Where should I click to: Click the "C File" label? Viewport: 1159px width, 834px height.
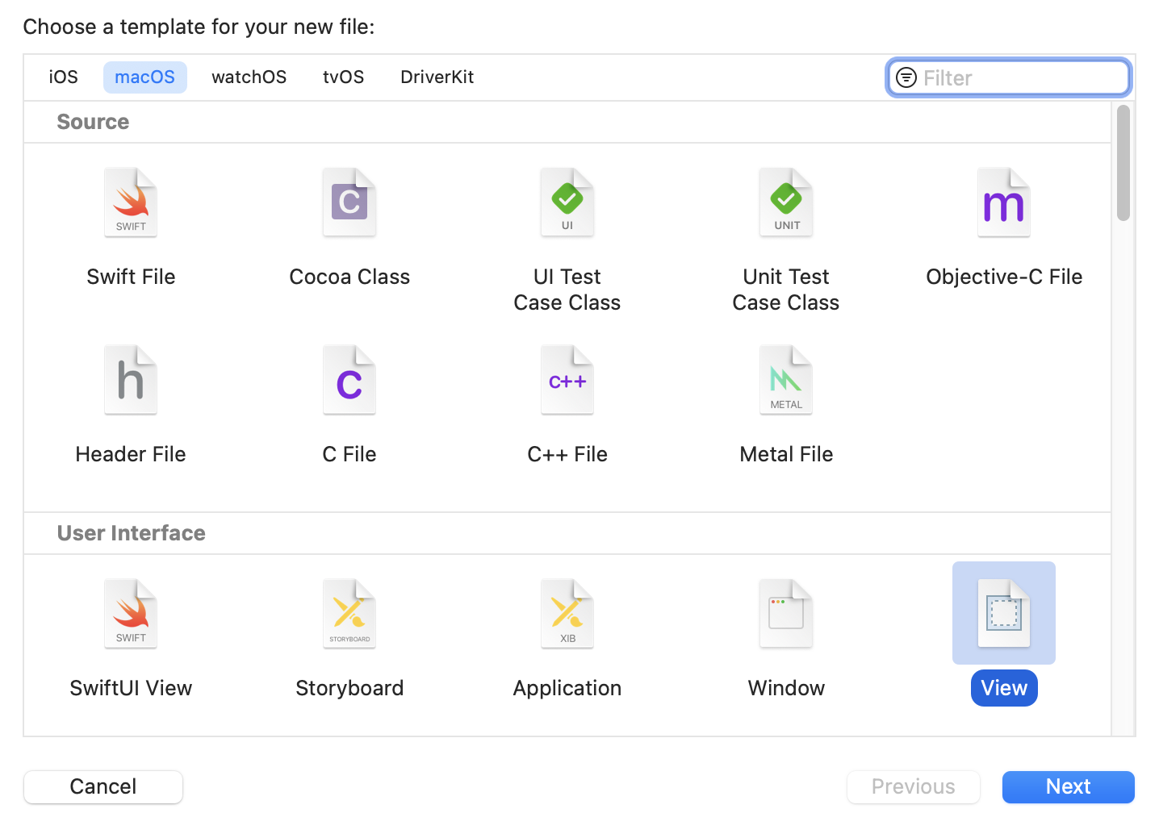349,454
